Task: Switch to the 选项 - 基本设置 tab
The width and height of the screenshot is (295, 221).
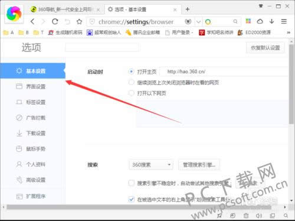Action: point(143,9)
